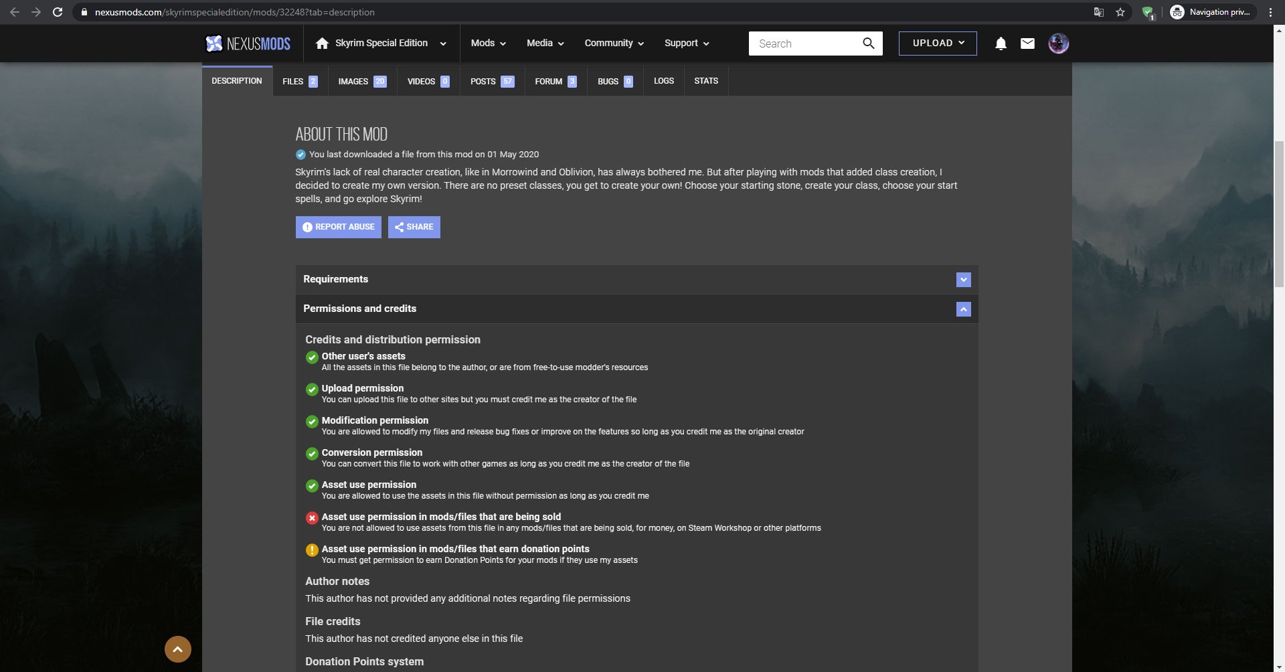Click the 'You last downloaded a file' notice

pyautogui.click(x=424, y=155)
